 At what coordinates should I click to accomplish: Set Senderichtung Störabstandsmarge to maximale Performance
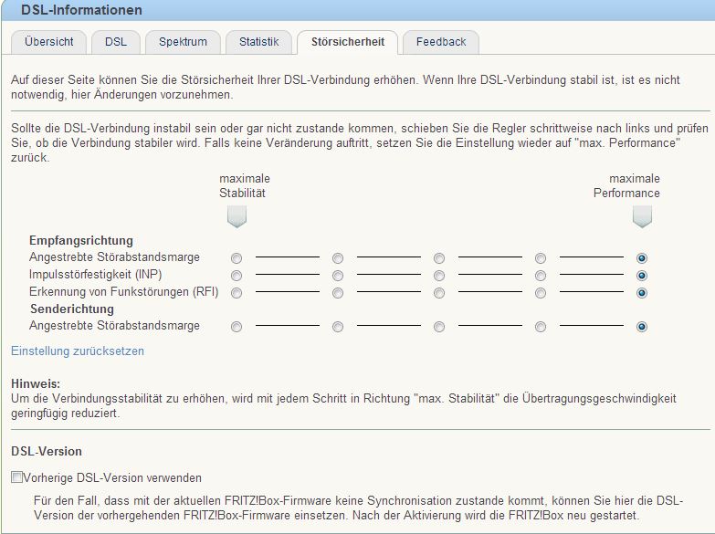tap(642, 327)
